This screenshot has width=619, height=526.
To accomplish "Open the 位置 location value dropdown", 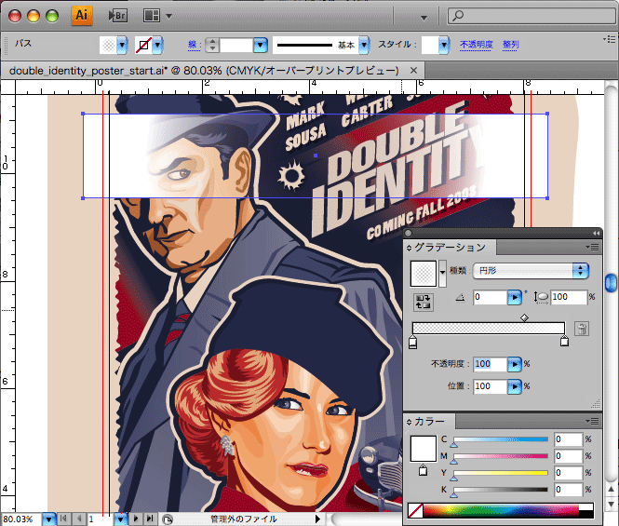I will point(515,386).
